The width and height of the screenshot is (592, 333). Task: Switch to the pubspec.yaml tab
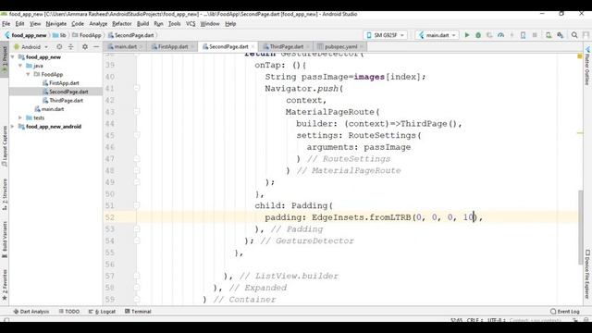340,47
